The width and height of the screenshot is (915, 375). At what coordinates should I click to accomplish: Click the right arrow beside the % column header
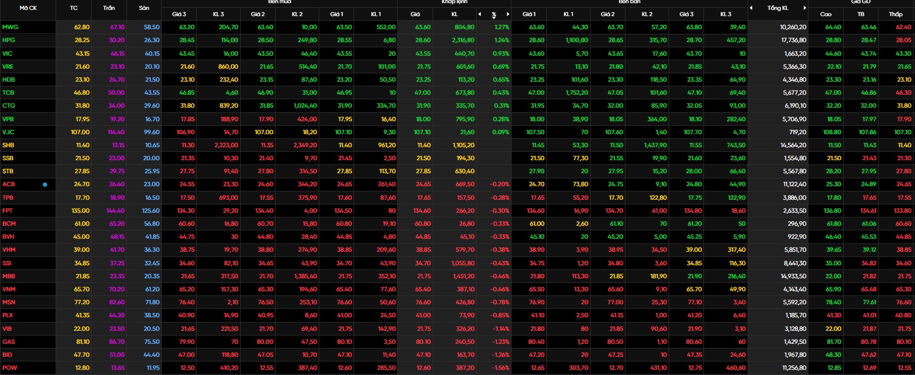coord(508,14)
